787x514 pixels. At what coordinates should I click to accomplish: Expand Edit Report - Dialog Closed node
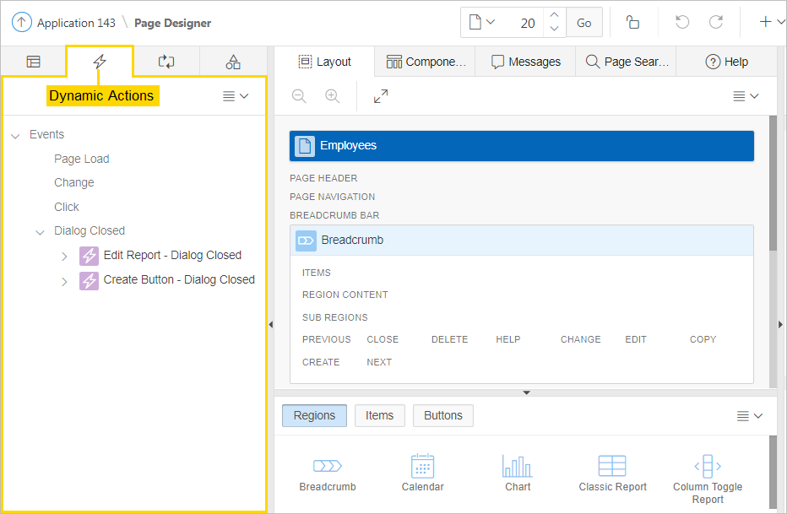click(64, 257)
